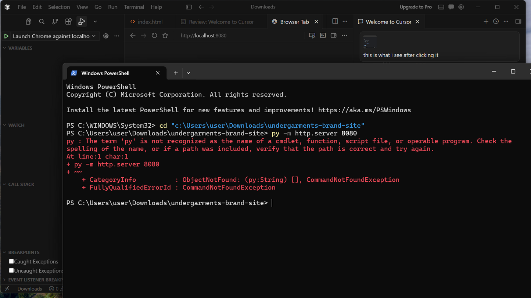Open the Help menu
Screen dimensions: 531x298
[x=156, y=7]
